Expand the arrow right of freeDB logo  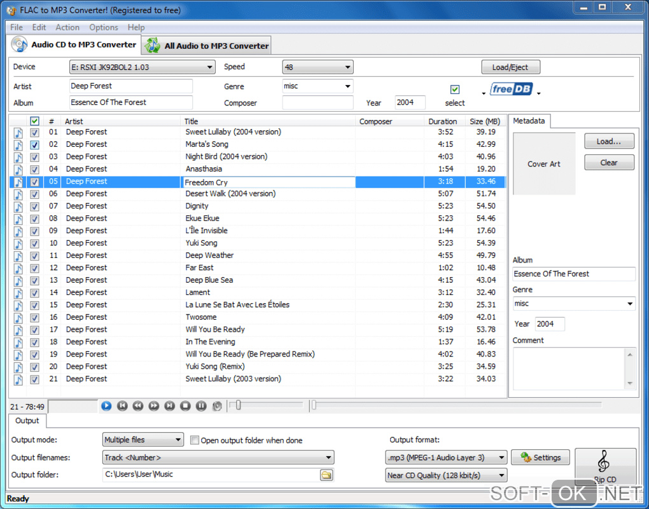pyautogui.click(x=538, y=94)
